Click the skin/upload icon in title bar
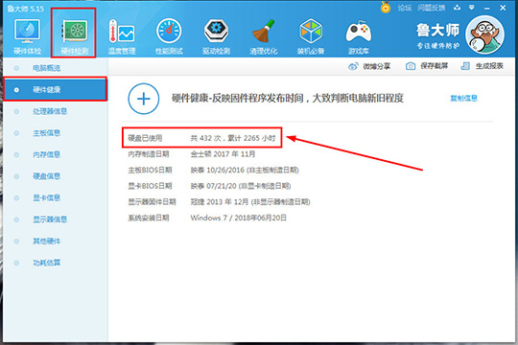This screenshot has height=345, width=518. (458, 8)
